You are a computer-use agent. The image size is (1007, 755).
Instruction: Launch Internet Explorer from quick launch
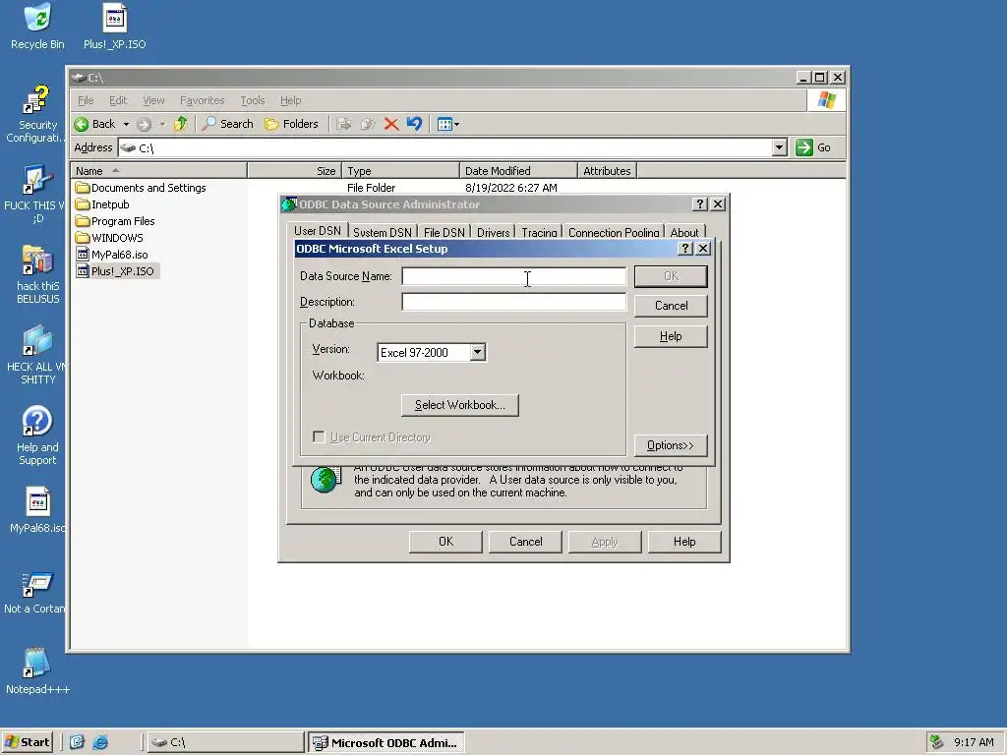click(x=101, y=742)
